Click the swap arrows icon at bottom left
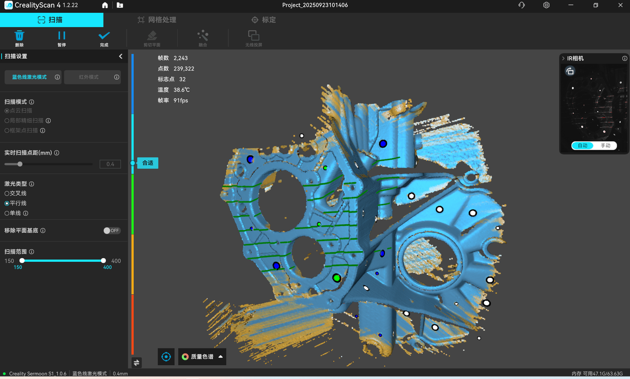 (136, 363)
